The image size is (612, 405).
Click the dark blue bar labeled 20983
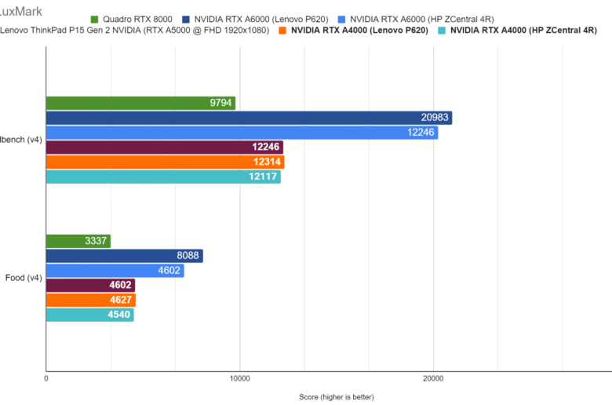click(249, 118)
